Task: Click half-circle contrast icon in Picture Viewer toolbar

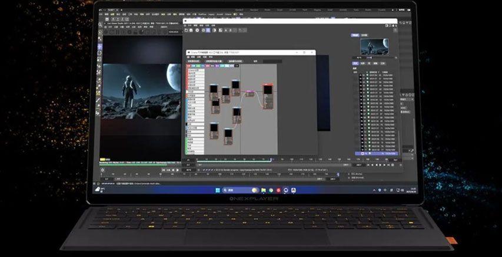Action: (214, 31)
